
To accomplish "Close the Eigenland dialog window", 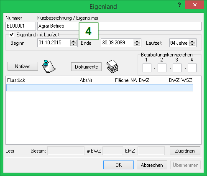I will 194,5.
